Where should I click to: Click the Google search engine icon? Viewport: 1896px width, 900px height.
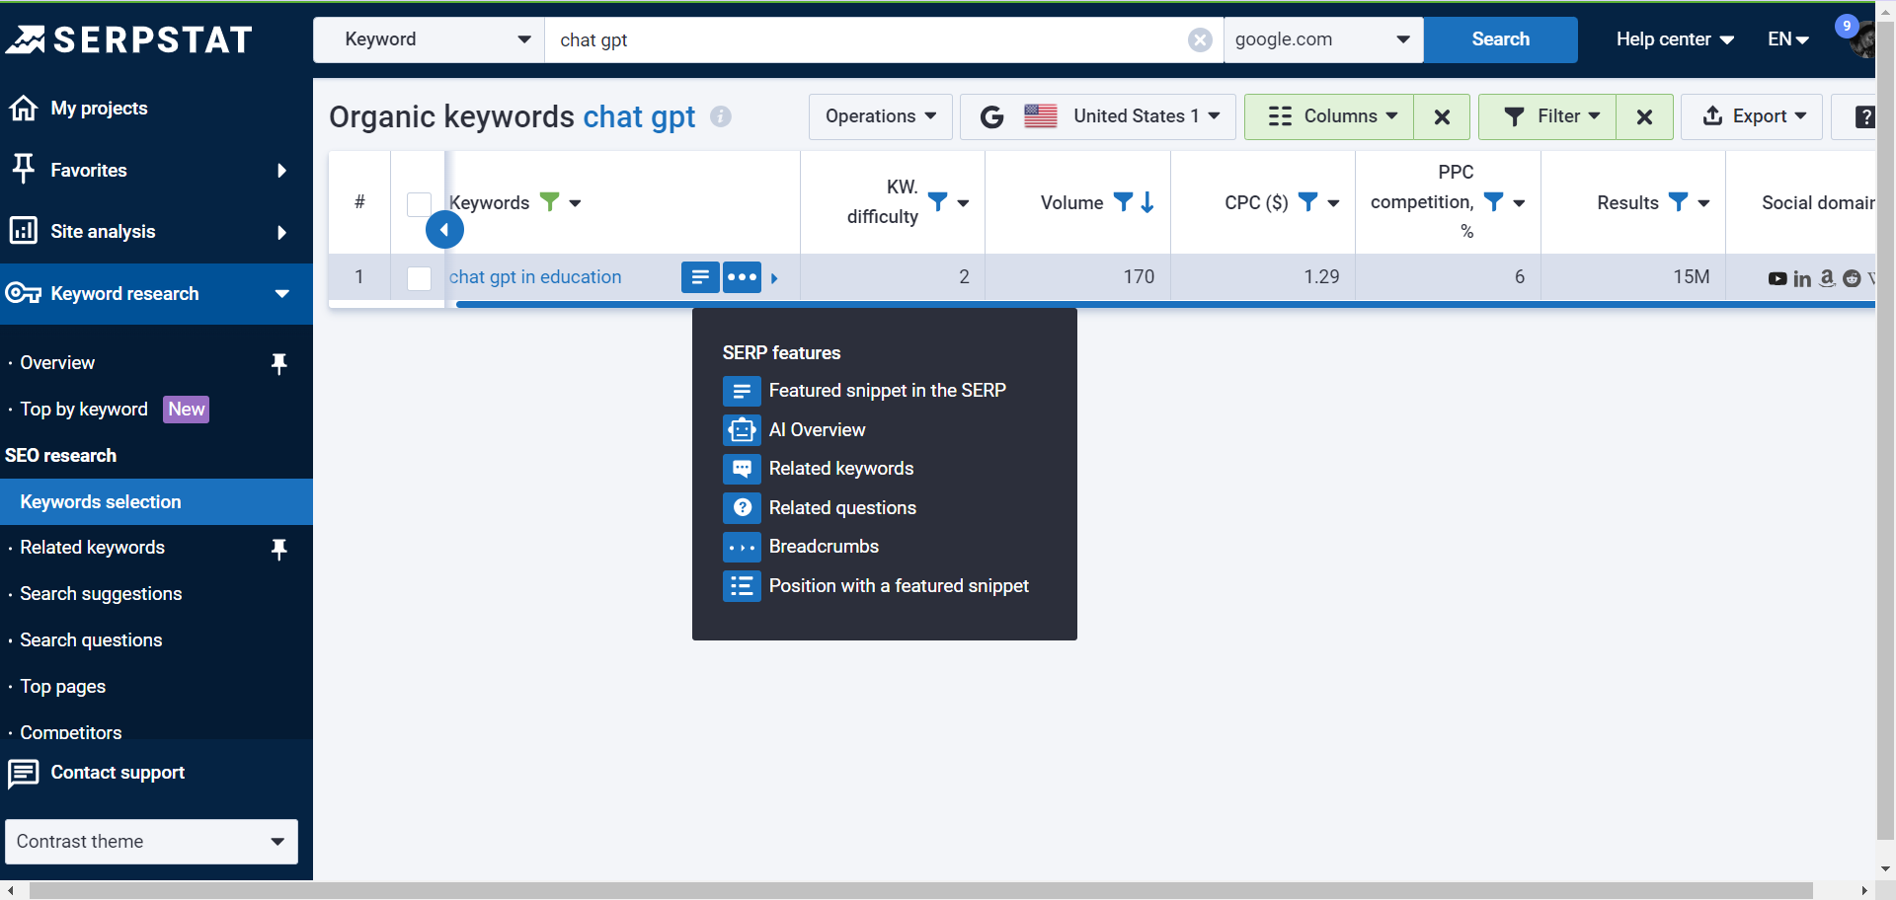coord(991,117)
